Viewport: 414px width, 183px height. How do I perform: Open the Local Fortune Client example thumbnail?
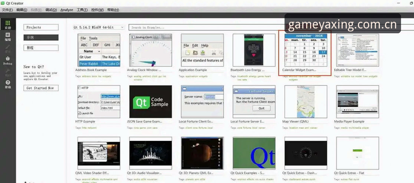[202, 102]
